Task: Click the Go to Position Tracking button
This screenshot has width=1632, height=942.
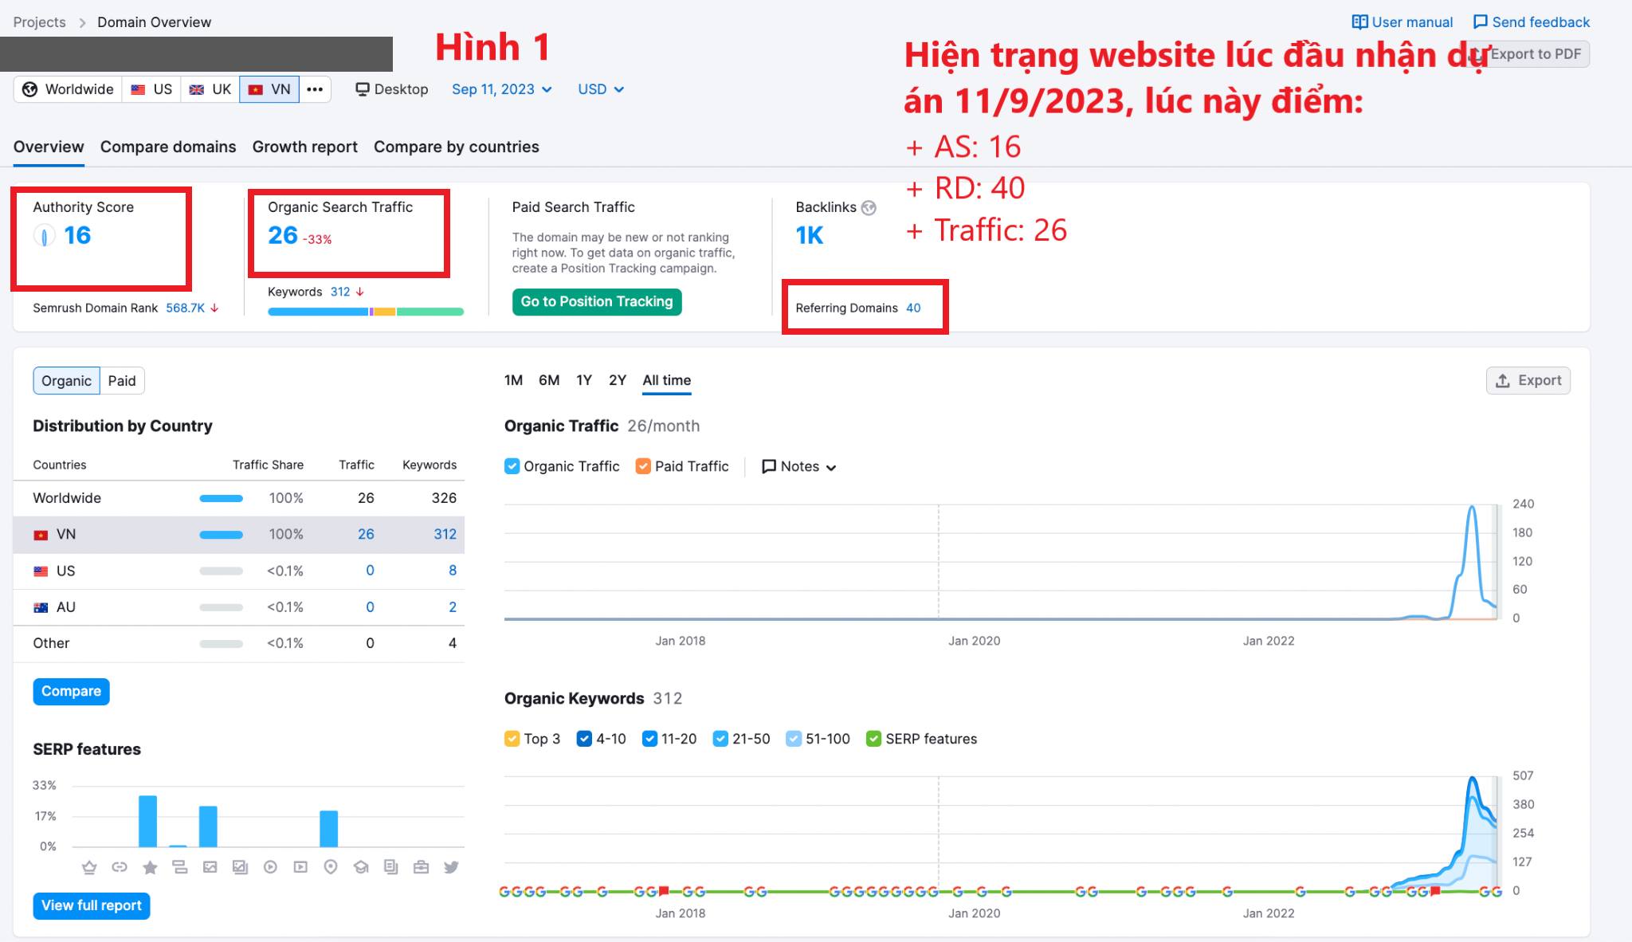Action: [x=597, y=302]
